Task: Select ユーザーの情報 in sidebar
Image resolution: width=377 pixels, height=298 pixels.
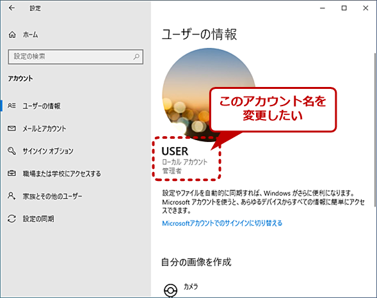Action: 42,106
